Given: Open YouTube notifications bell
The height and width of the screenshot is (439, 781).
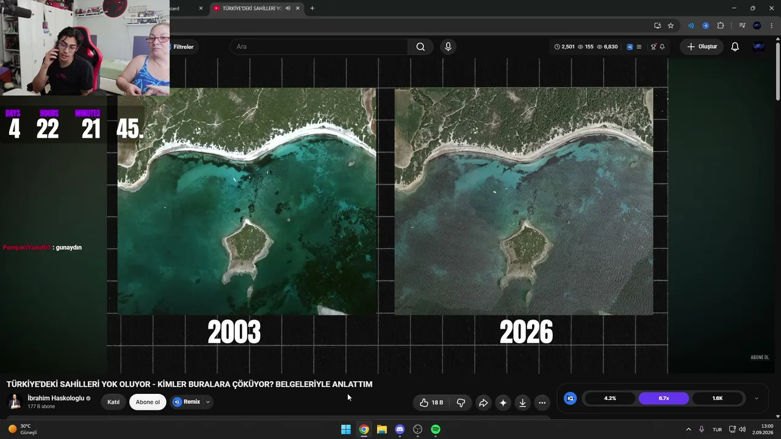Looking at the screenshot, I should click(735, 47).
